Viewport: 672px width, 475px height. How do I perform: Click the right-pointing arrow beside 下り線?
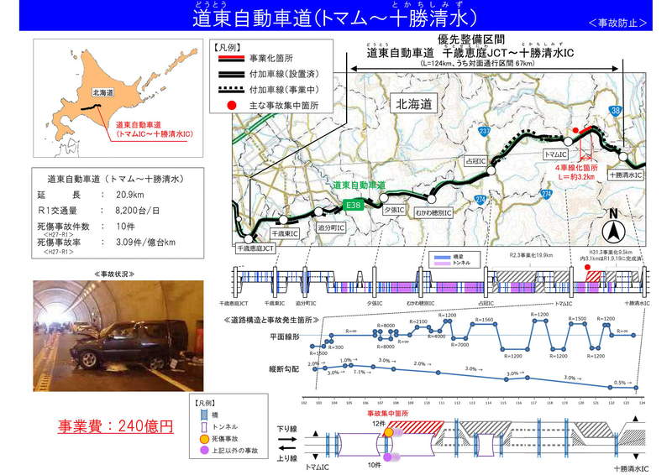[287, 440]
